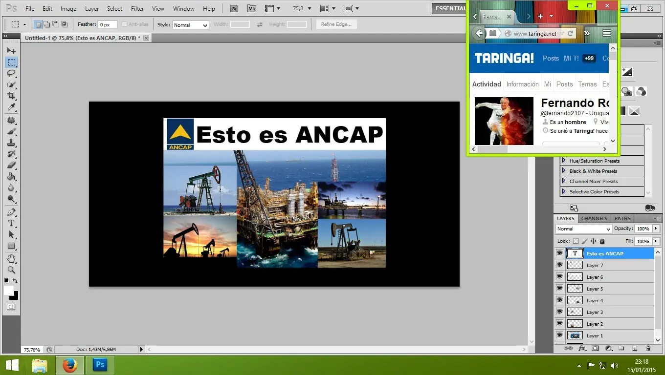Image resolution: width=665 pixels, height=375 pixels.
Task: Click the Add layer style fx icon
Action: [x=582, y=348]
